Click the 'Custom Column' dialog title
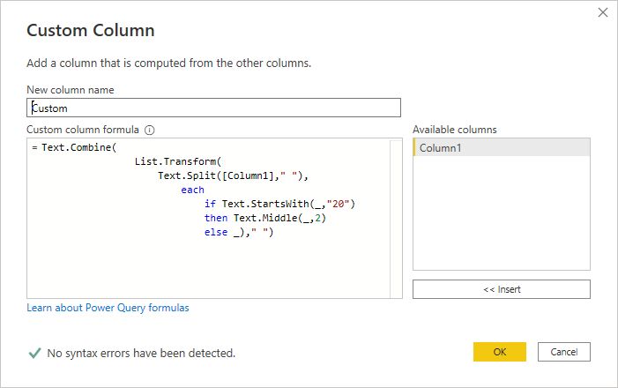The height and width of the screenshot is (388, 618). pyautogui.click(x=91, y=30)
